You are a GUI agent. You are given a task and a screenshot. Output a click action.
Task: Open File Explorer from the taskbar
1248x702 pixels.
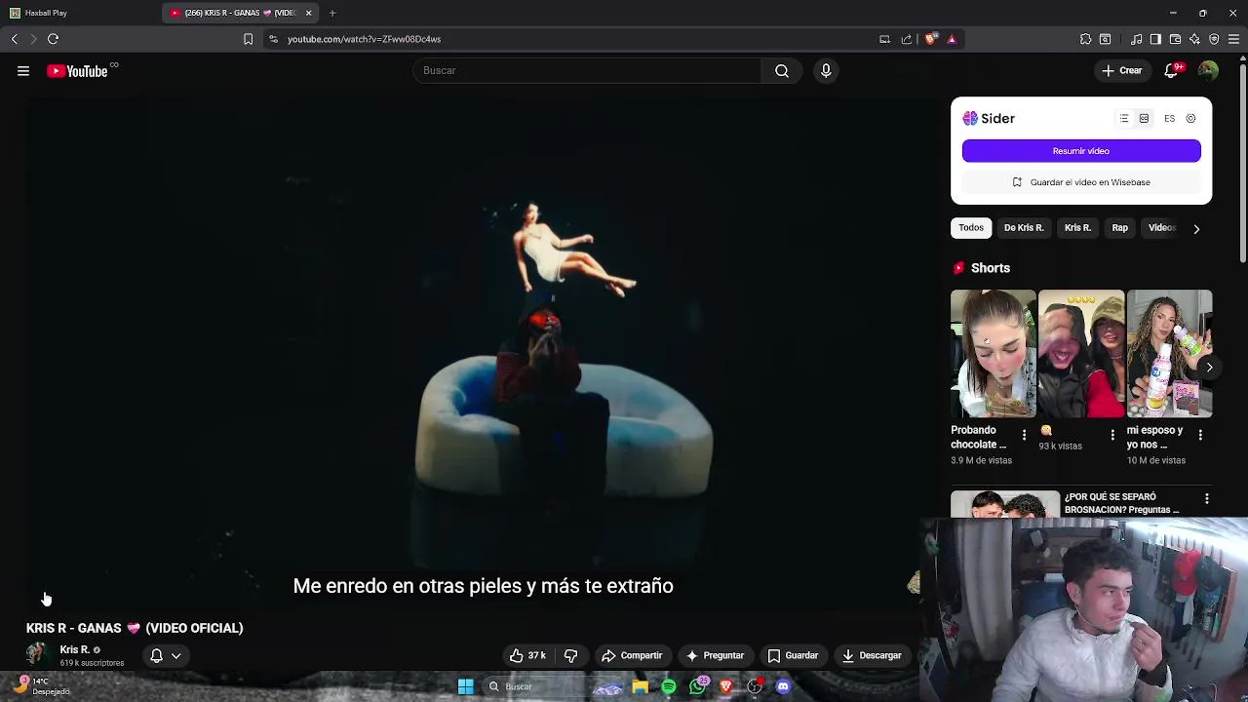point(641,687)
